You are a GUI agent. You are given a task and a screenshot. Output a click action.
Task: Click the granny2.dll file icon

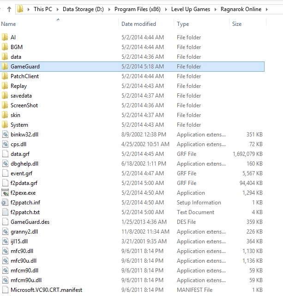click(5, 232)
